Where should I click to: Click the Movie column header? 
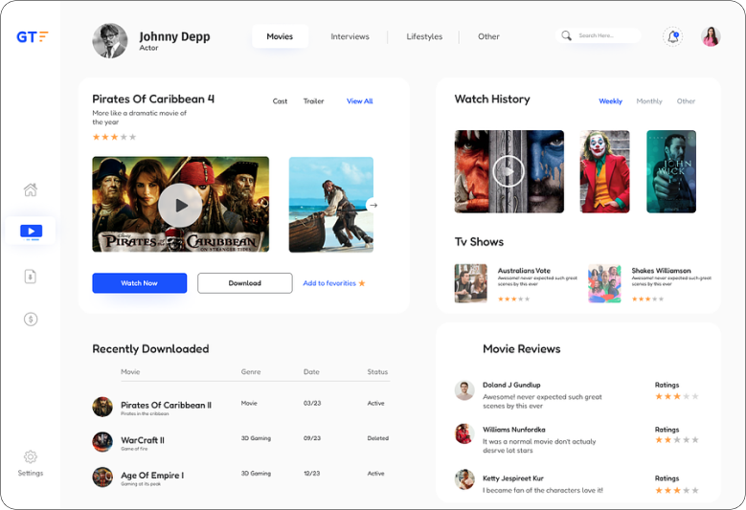tap(130, 371)
